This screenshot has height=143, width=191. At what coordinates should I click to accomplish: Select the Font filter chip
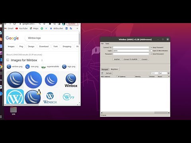pos(56,46)
